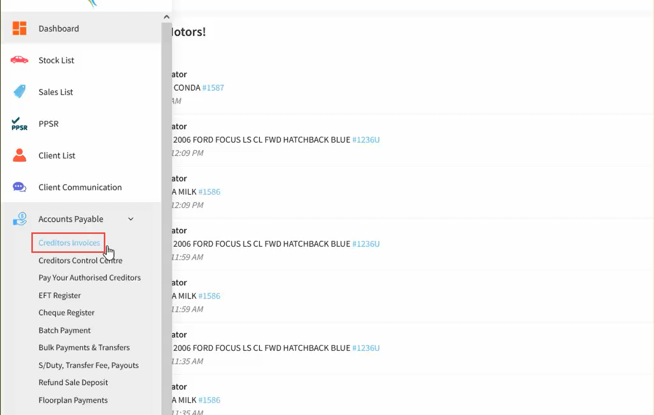Screen dimensions: 654x415
Task: Open Bulk Payments & Transfers
Action: pyautogui.click(x=84, y=347)
